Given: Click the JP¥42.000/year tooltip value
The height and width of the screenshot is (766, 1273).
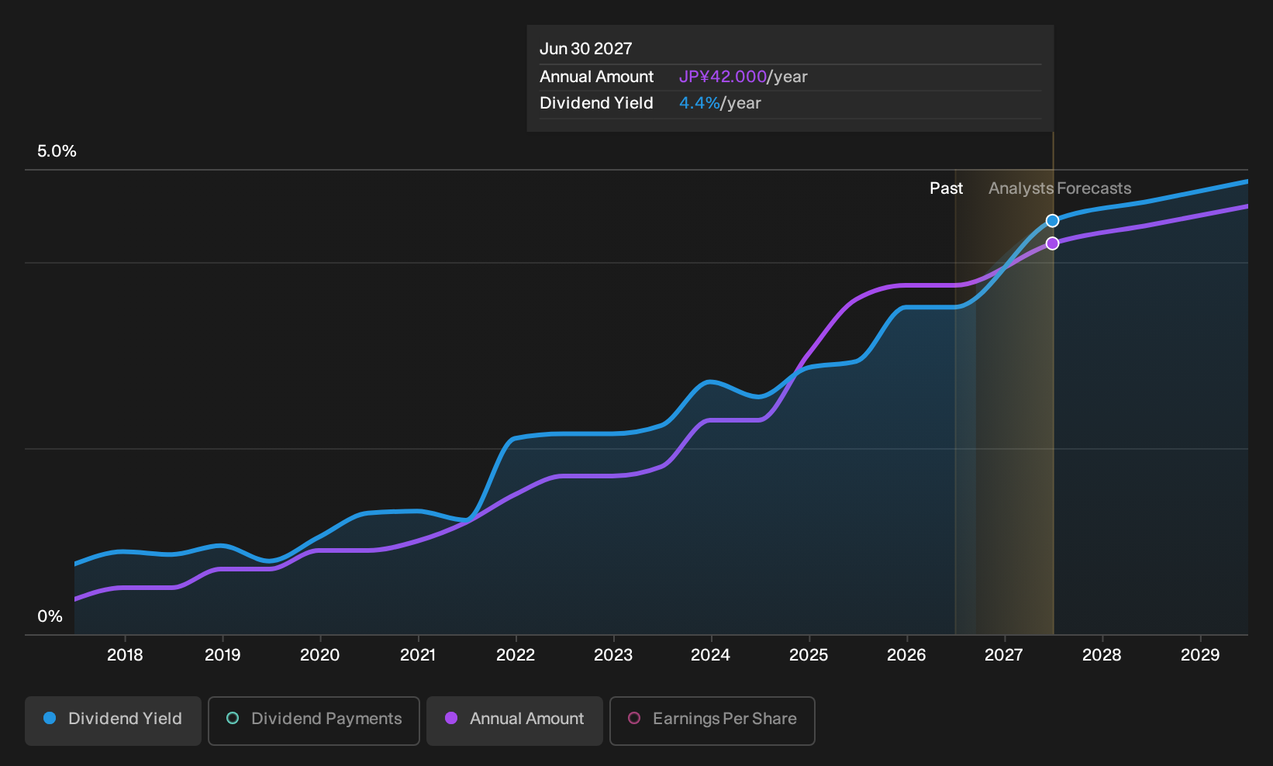Looking at the screenshot, I should click(x=743, y=77).
